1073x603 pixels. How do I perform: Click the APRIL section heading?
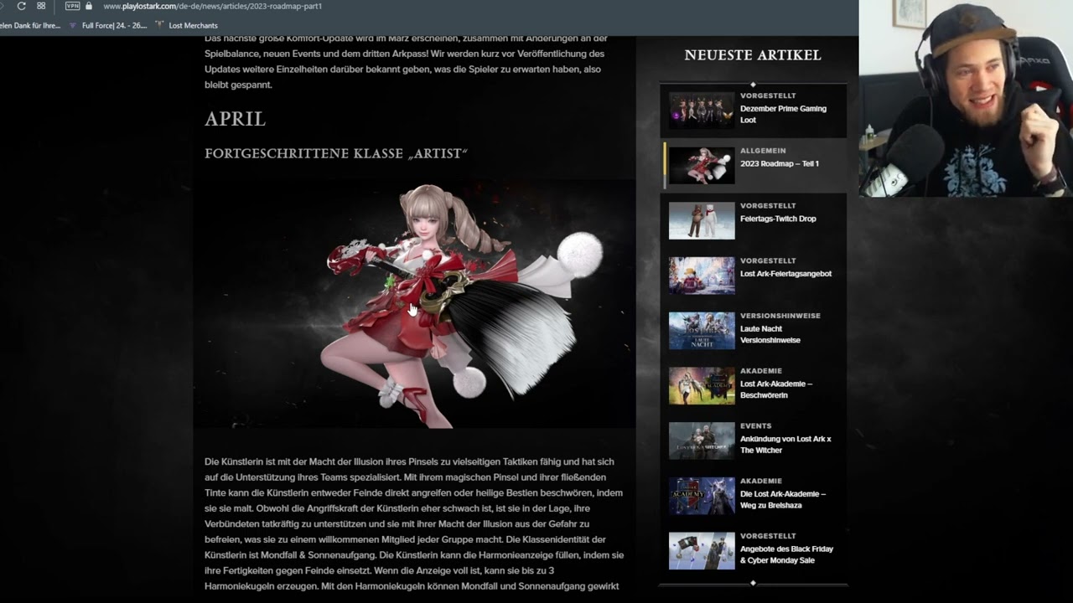pos(235,120)
